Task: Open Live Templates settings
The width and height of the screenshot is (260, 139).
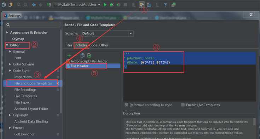Action: click(25, 96)
